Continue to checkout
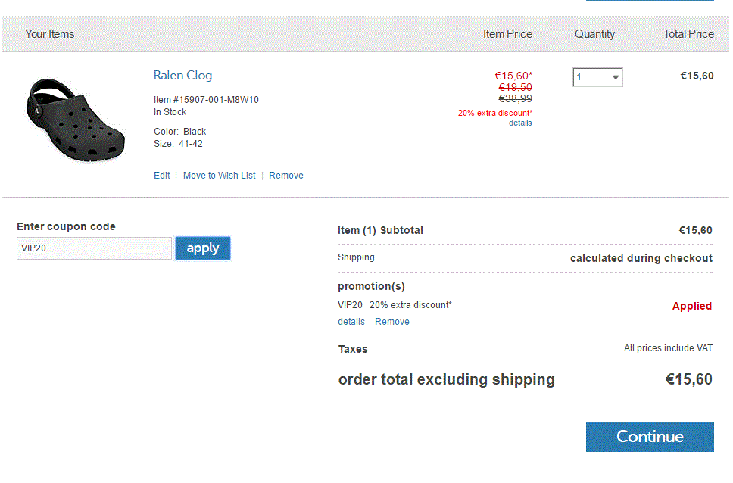Screen dimensions: 733x483 point(650,437)
